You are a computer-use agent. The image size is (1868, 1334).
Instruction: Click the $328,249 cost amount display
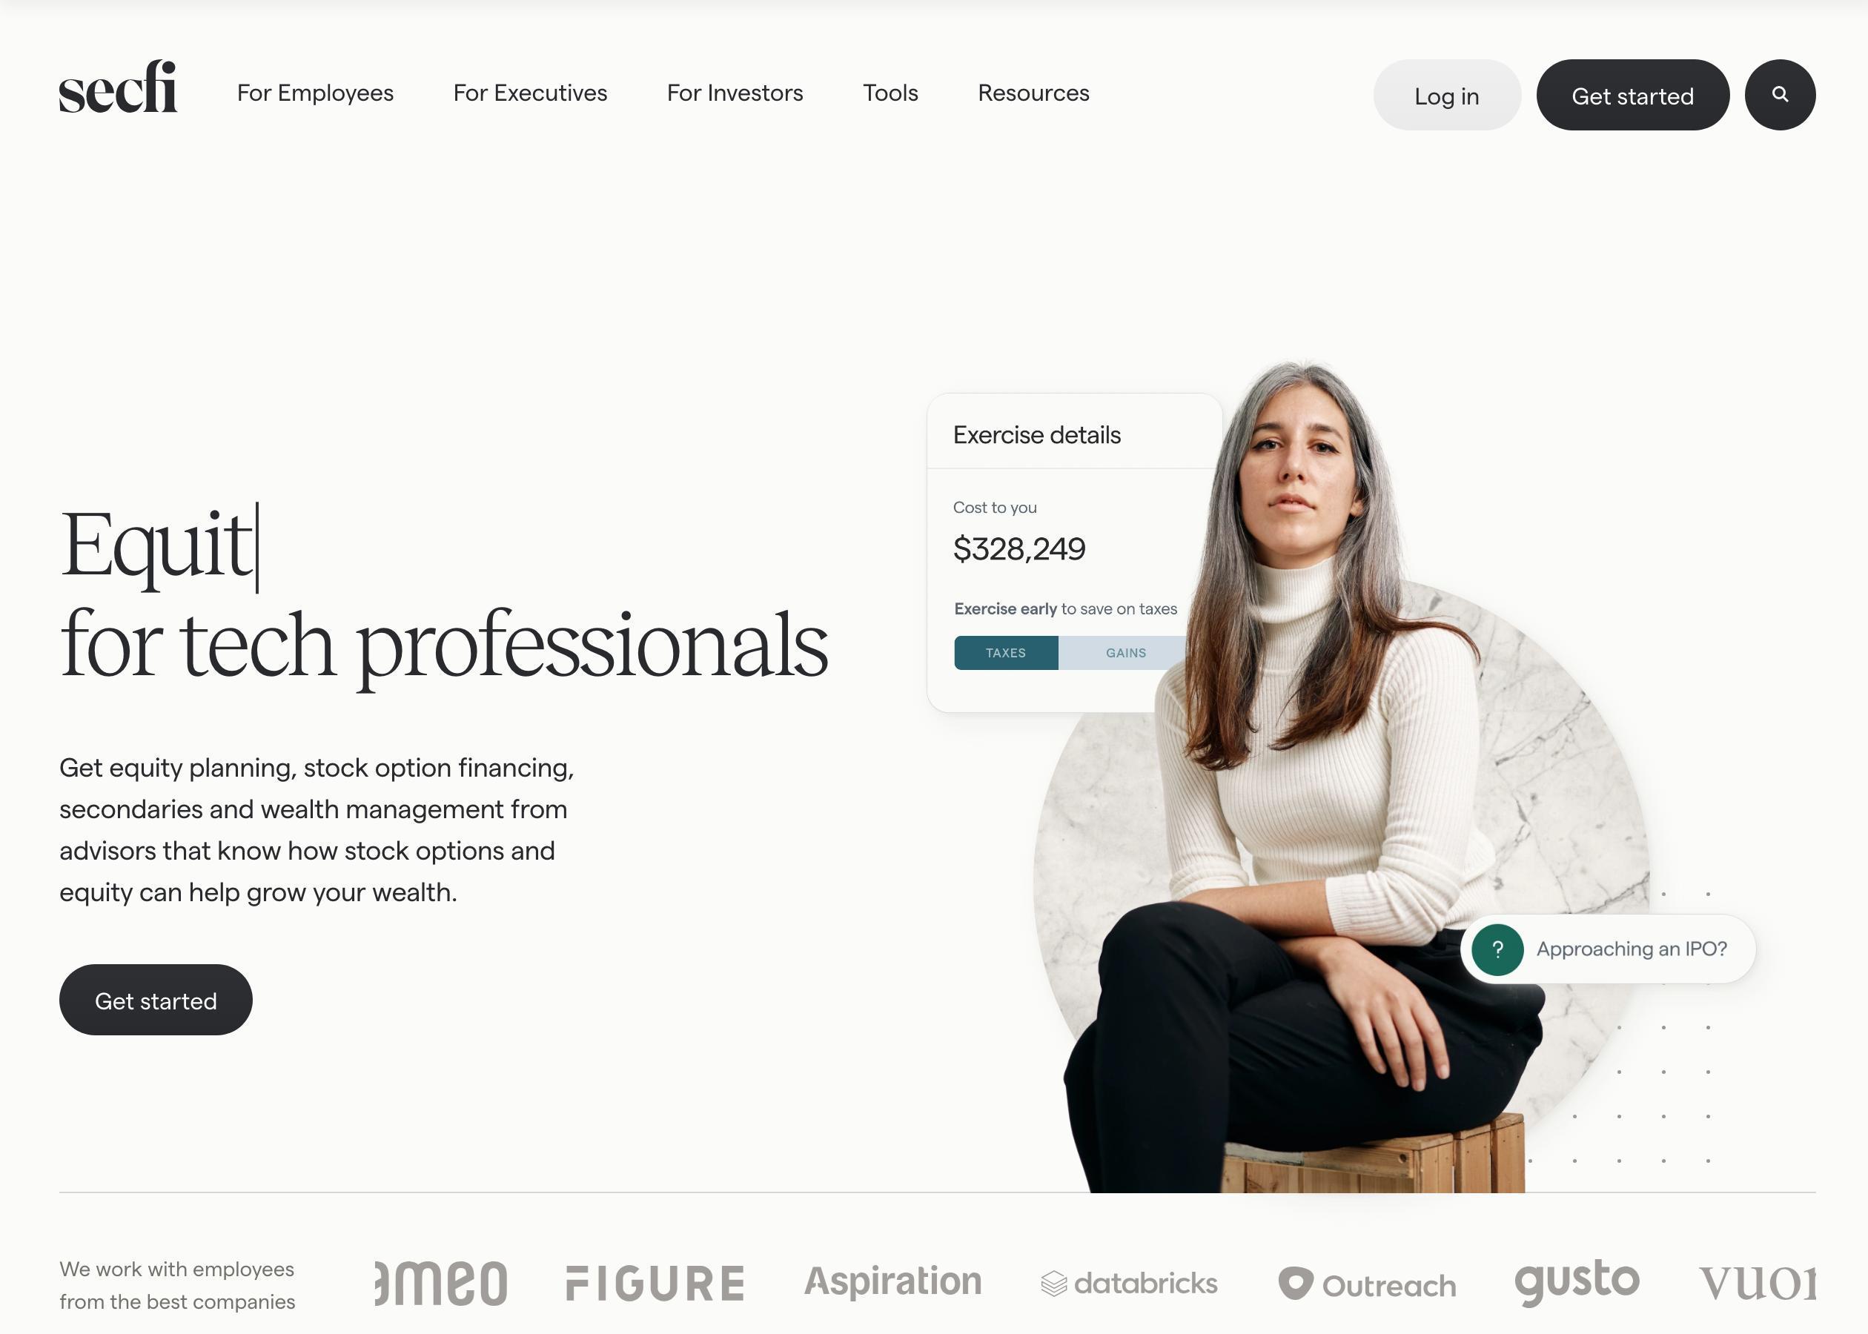click(1019, 548)
